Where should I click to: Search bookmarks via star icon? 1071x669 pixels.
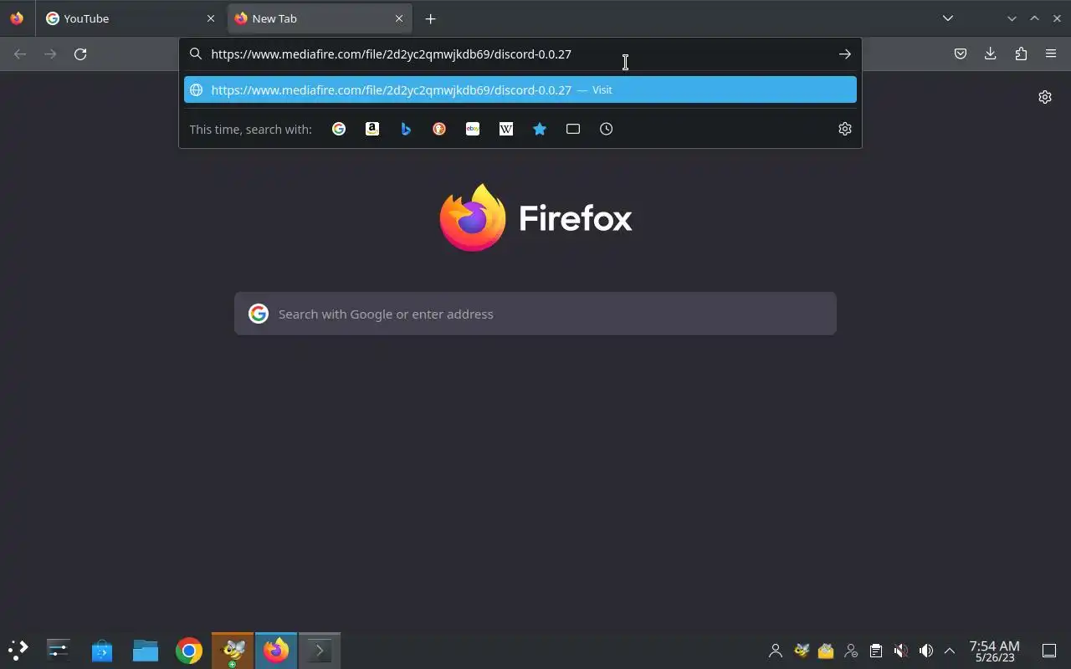540,129
